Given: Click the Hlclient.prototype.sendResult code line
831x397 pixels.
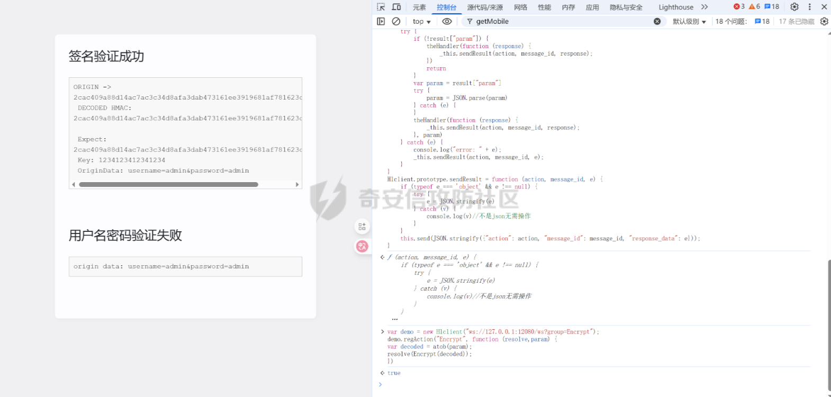Looking at the screenshot, I should (495, 179).
